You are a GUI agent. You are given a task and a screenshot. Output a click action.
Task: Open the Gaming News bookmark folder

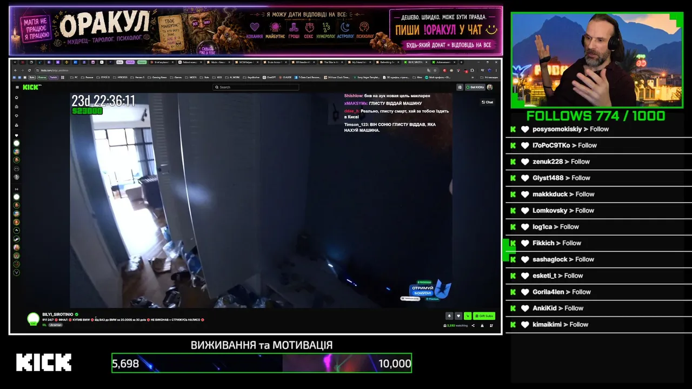[x=157, y=77]
